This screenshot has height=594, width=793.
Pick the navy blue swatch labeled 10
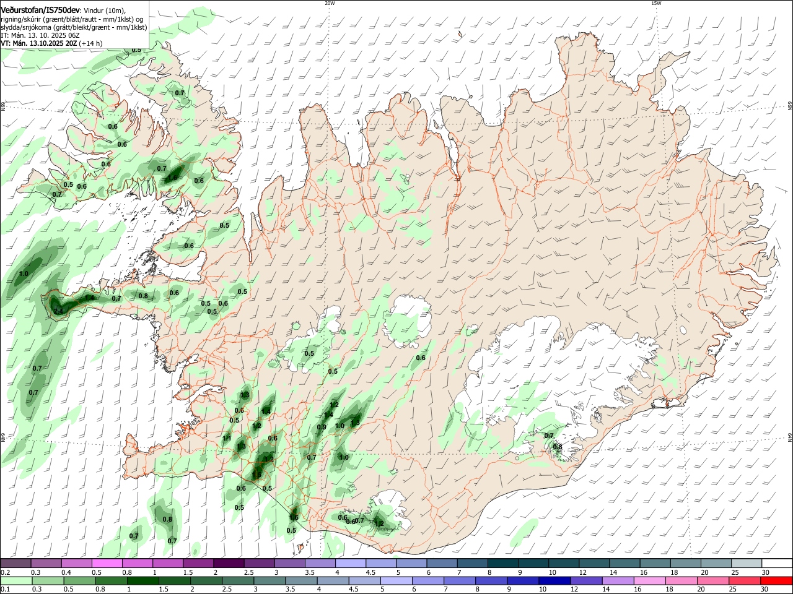tap(554, 581)
